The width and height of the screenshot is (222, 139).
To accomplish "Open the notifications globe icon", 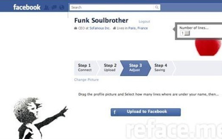I will (62, 7).
